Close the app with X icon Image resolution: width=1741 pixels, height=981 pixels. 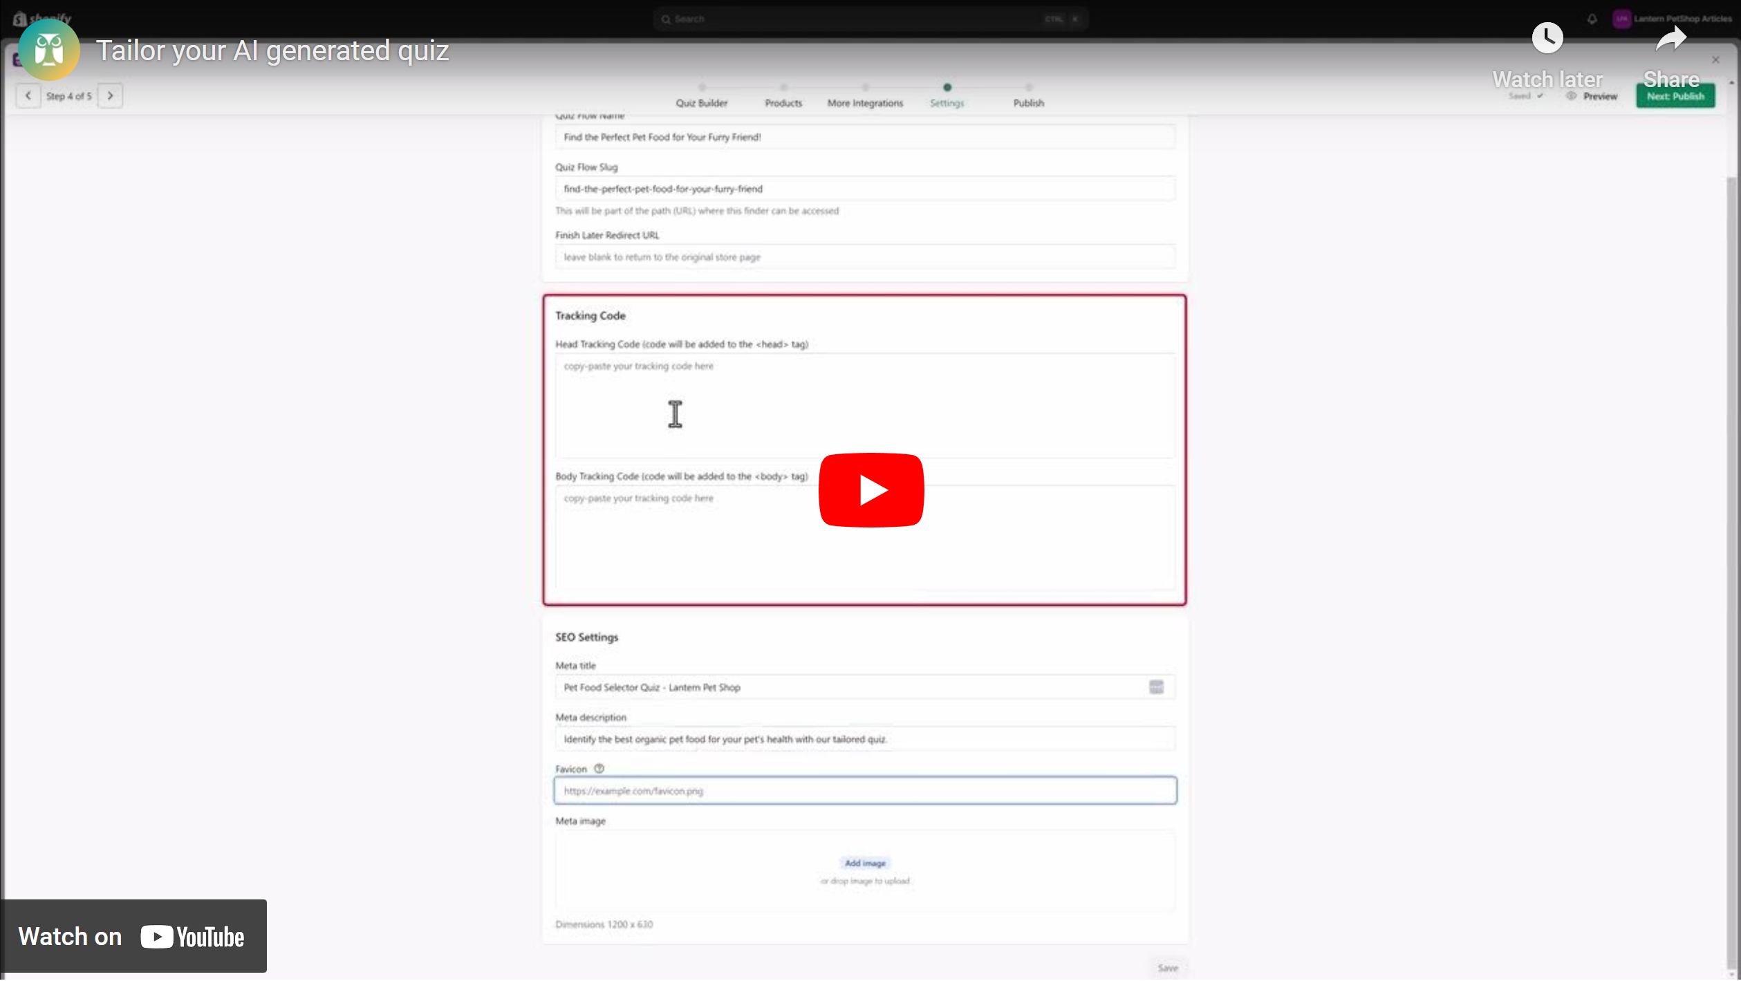click(x=1715, y=60)
